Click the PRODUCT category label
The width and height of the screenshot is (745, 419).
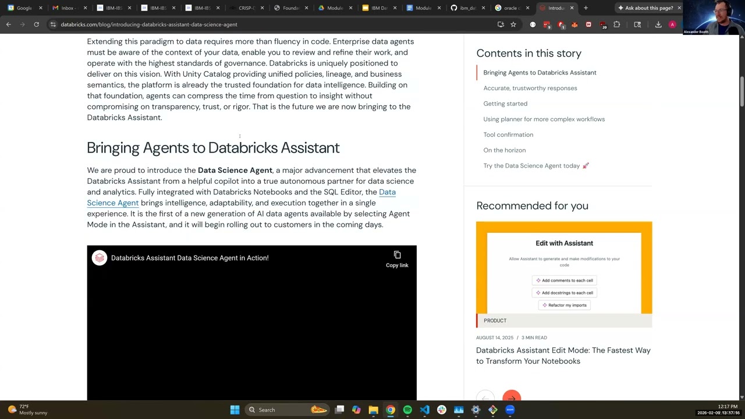(495, 321)
